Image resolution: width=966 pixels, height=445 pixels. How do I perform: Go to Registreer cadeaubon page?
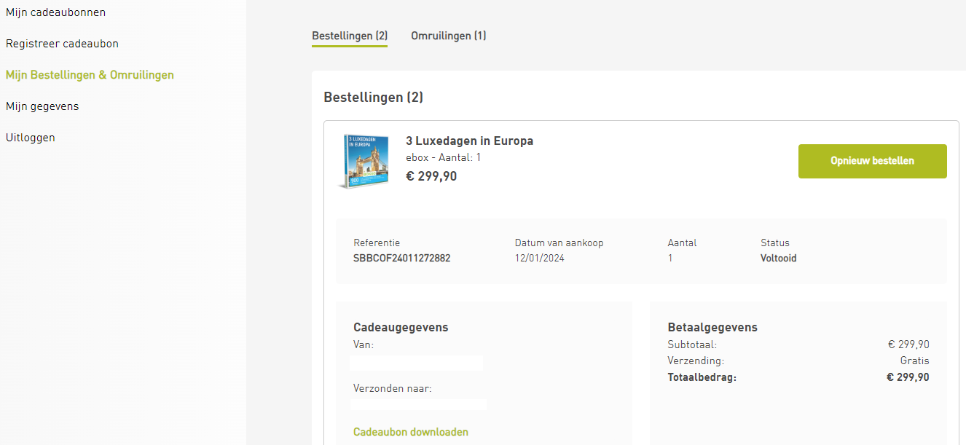pos(62,44)
